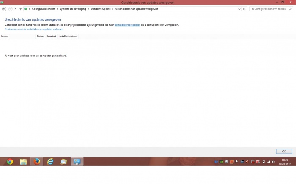Refresh the page with refresh icon
This screenshot has width=296, height=184.
244,9
